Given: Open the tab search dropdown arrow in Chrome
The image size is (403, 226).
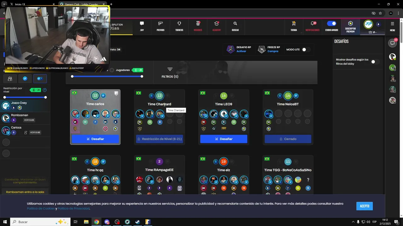Looking at the screenshot, I should tap(4, 4).
